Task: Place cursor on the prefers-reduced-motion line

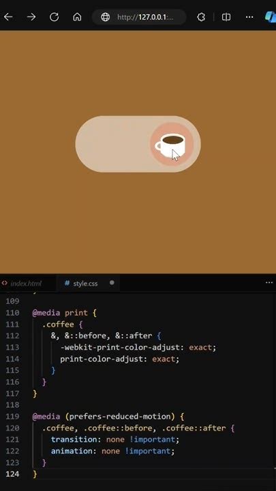Action: point(108,417)
